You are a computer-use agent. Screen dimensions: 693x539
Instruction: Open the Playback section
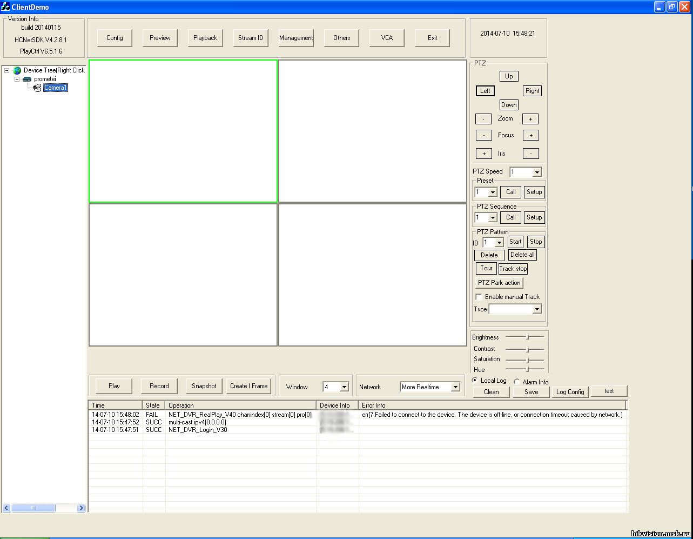[205, 38]
